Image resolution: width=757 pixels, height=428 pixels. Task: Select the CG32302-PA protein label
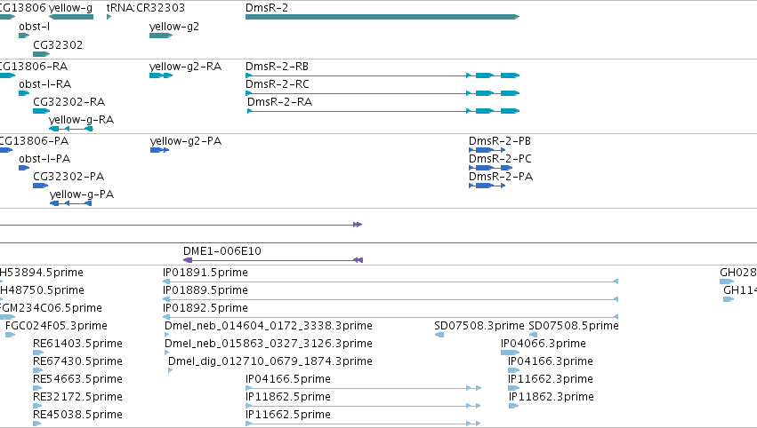[68, 177]
